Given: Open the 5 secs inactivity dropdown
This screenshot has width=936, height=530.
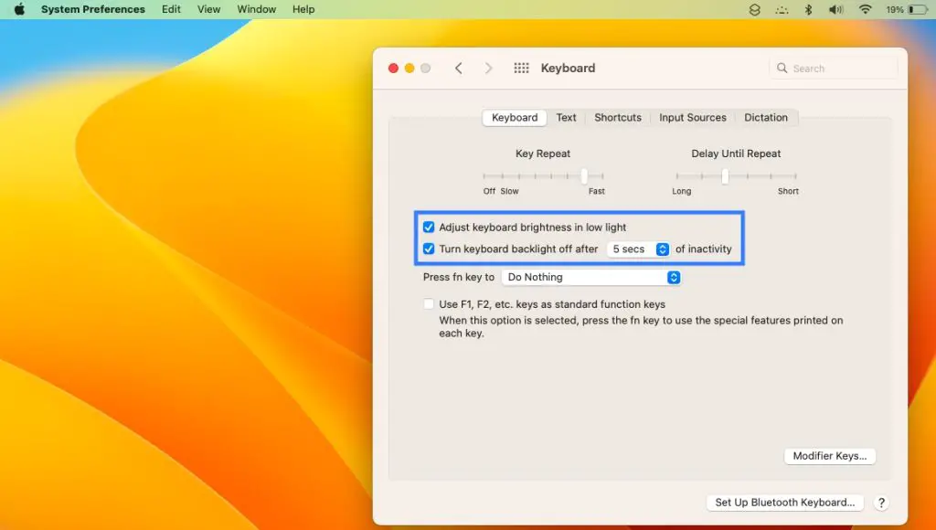Looking at the screenshot, I should point(638,249).
